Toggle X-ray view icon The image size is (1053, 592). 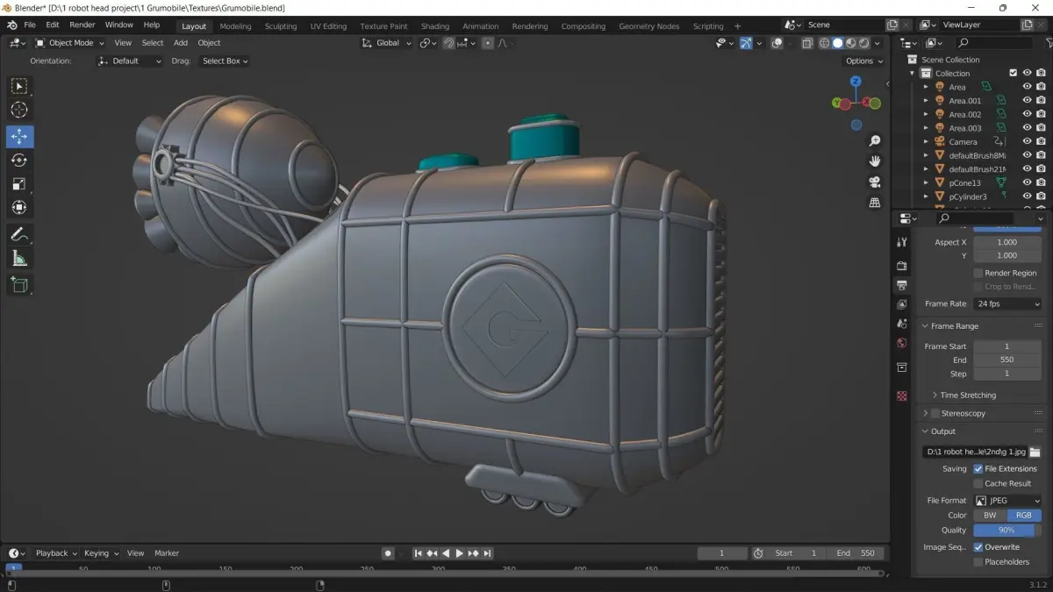coord(807,43)
